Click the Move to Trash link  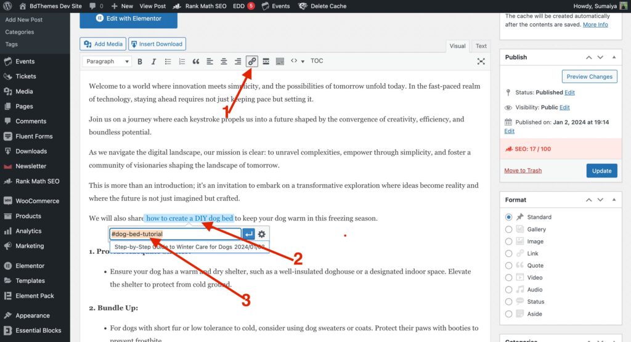[x=523, y=171]
